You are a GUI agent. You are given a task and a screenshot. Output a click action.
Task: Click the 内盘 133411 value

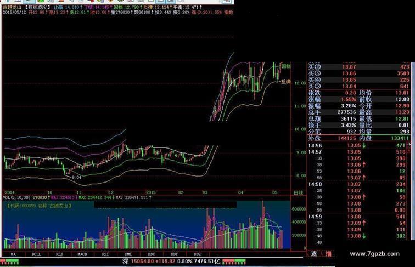tap(400, 138)
